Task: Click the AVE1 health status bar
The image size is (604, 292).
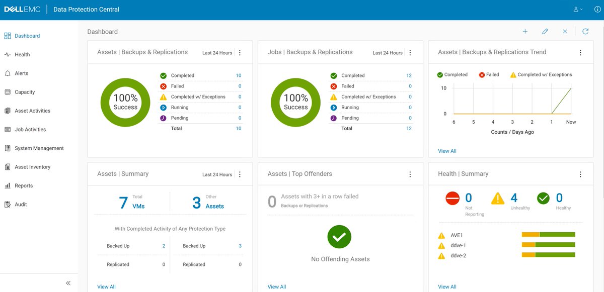Action: (x=549, y=235)
